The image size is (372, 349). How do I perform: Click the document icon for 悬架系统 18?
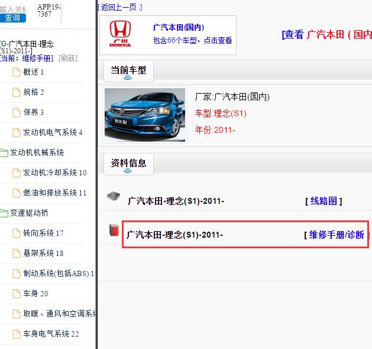pos(17,254)
